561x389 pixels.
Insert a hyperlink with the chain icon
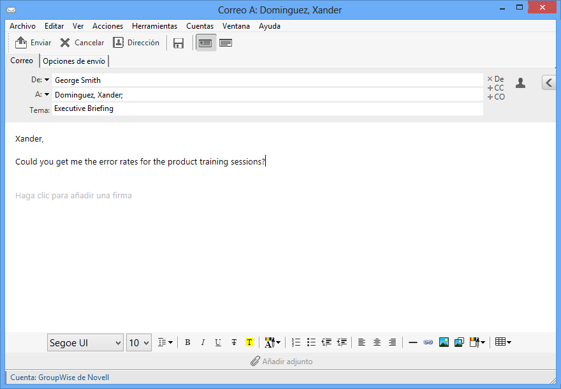click(428, 342)
